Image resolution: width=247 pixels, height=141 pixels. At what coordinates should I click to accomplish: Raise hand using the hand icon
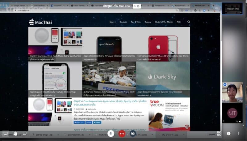[15, 134]
